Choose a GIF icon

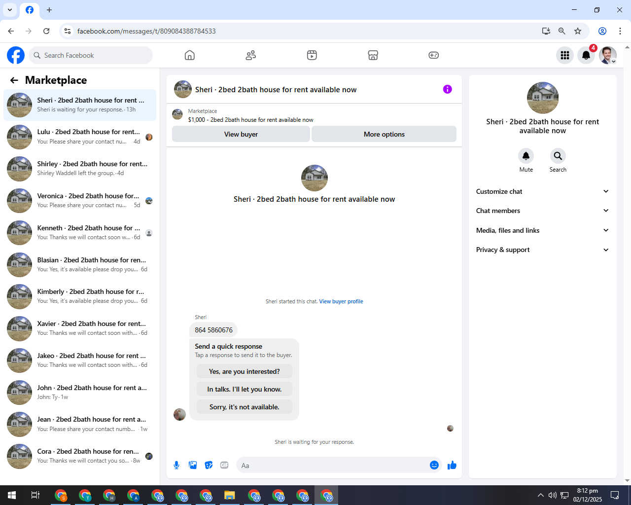(x=224, y=465)
